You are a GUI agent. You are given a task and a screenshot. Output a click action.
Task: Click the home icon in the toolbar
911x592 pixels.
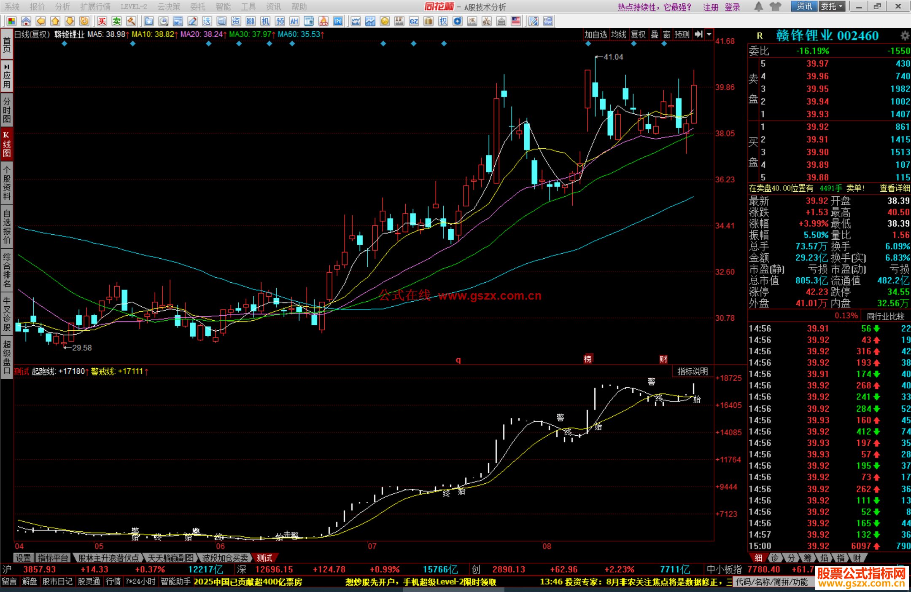tap(26, 21)
